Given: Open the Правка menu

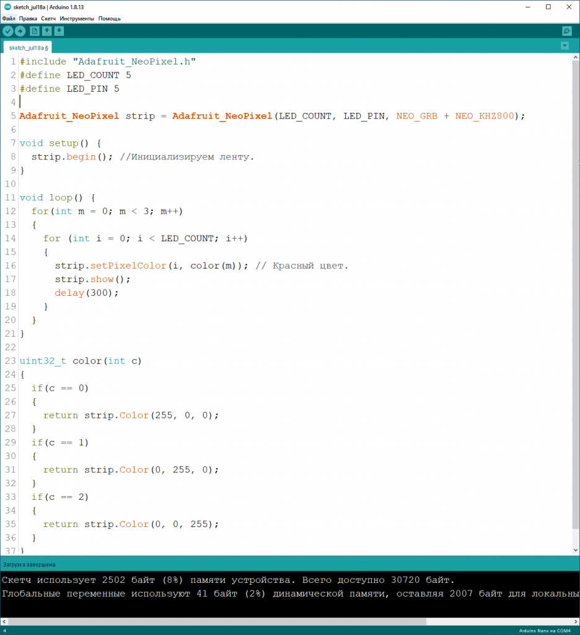Looking at the screenshot, I should 28,19.
